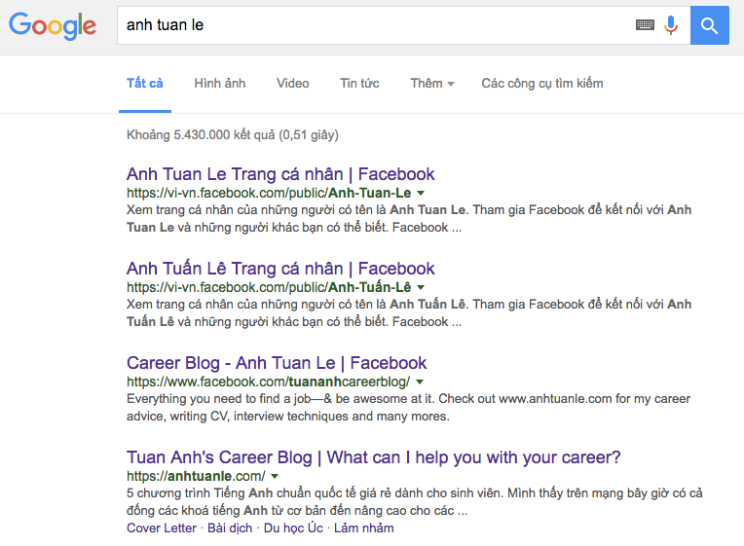This screenshot has height=546, width=744.
Task: Click the URL text 'https://vi-vn.facebook.com/public/Anh-Tuấn-Lê'
Action: 269,287
